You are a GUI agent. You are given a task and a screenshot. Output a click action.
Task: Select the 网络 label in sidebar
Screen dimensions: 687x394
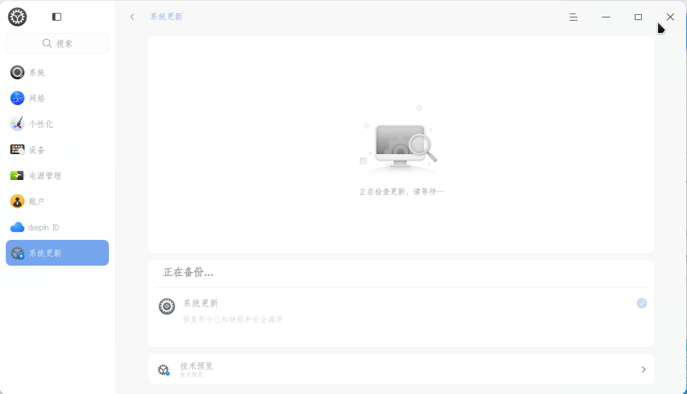[37, 99]
